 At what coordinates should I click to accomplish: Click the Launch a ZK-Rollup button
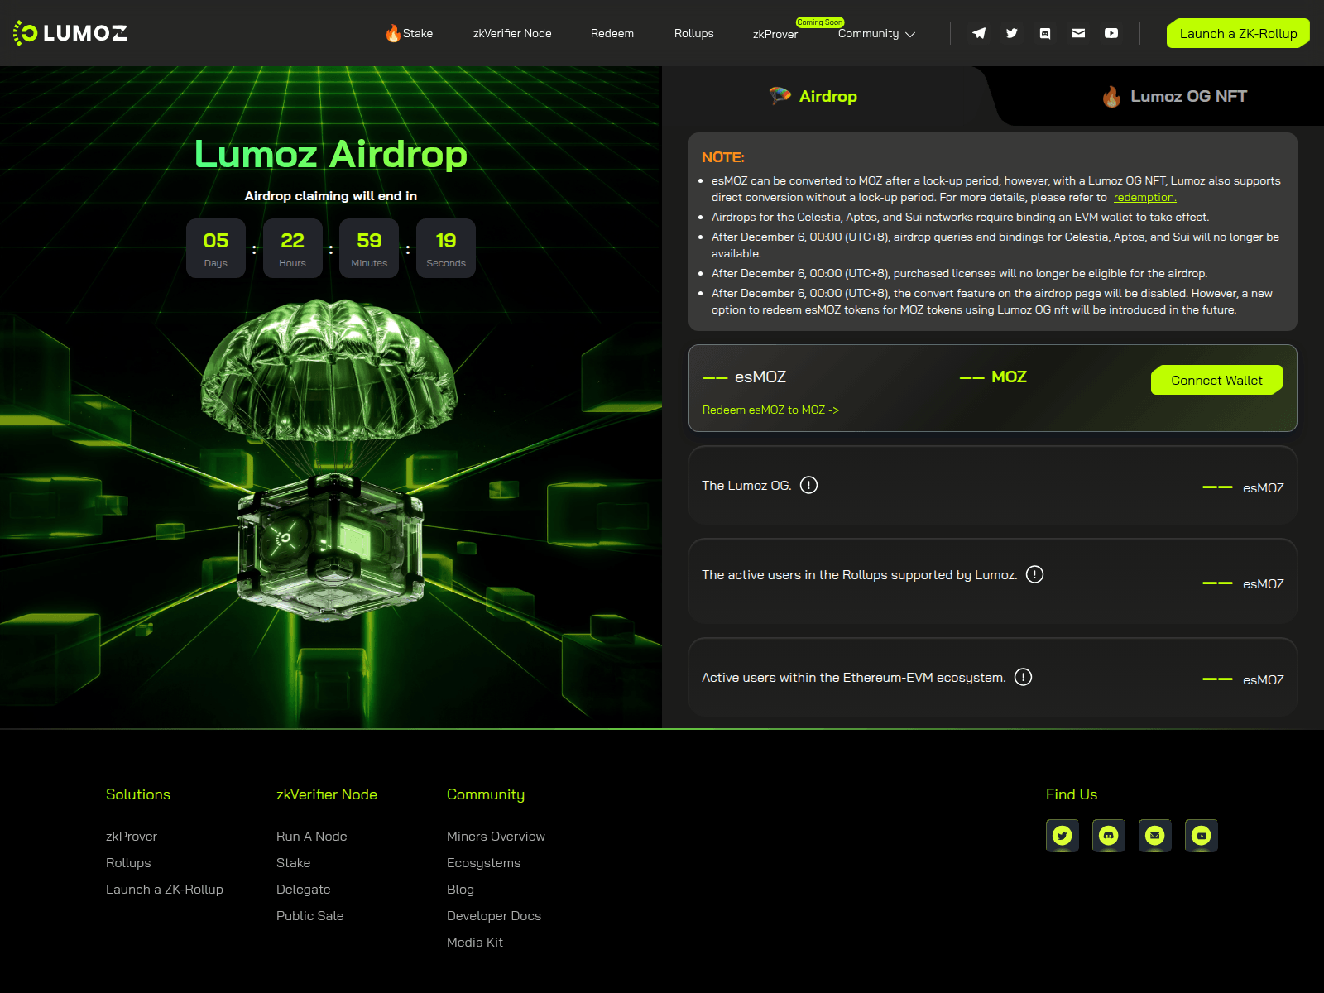pyautogui.click(x=1238, y=33)
